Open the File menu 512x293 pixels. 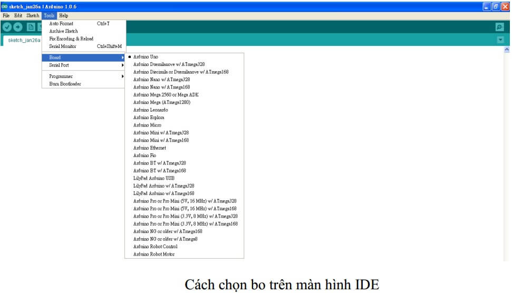pos(6,16)
